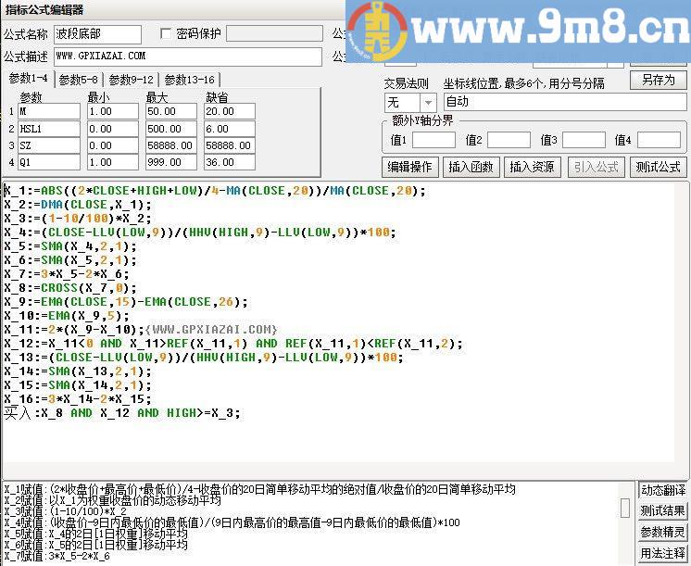Switch to 参数5-8 tab

(x=78, y=80)
